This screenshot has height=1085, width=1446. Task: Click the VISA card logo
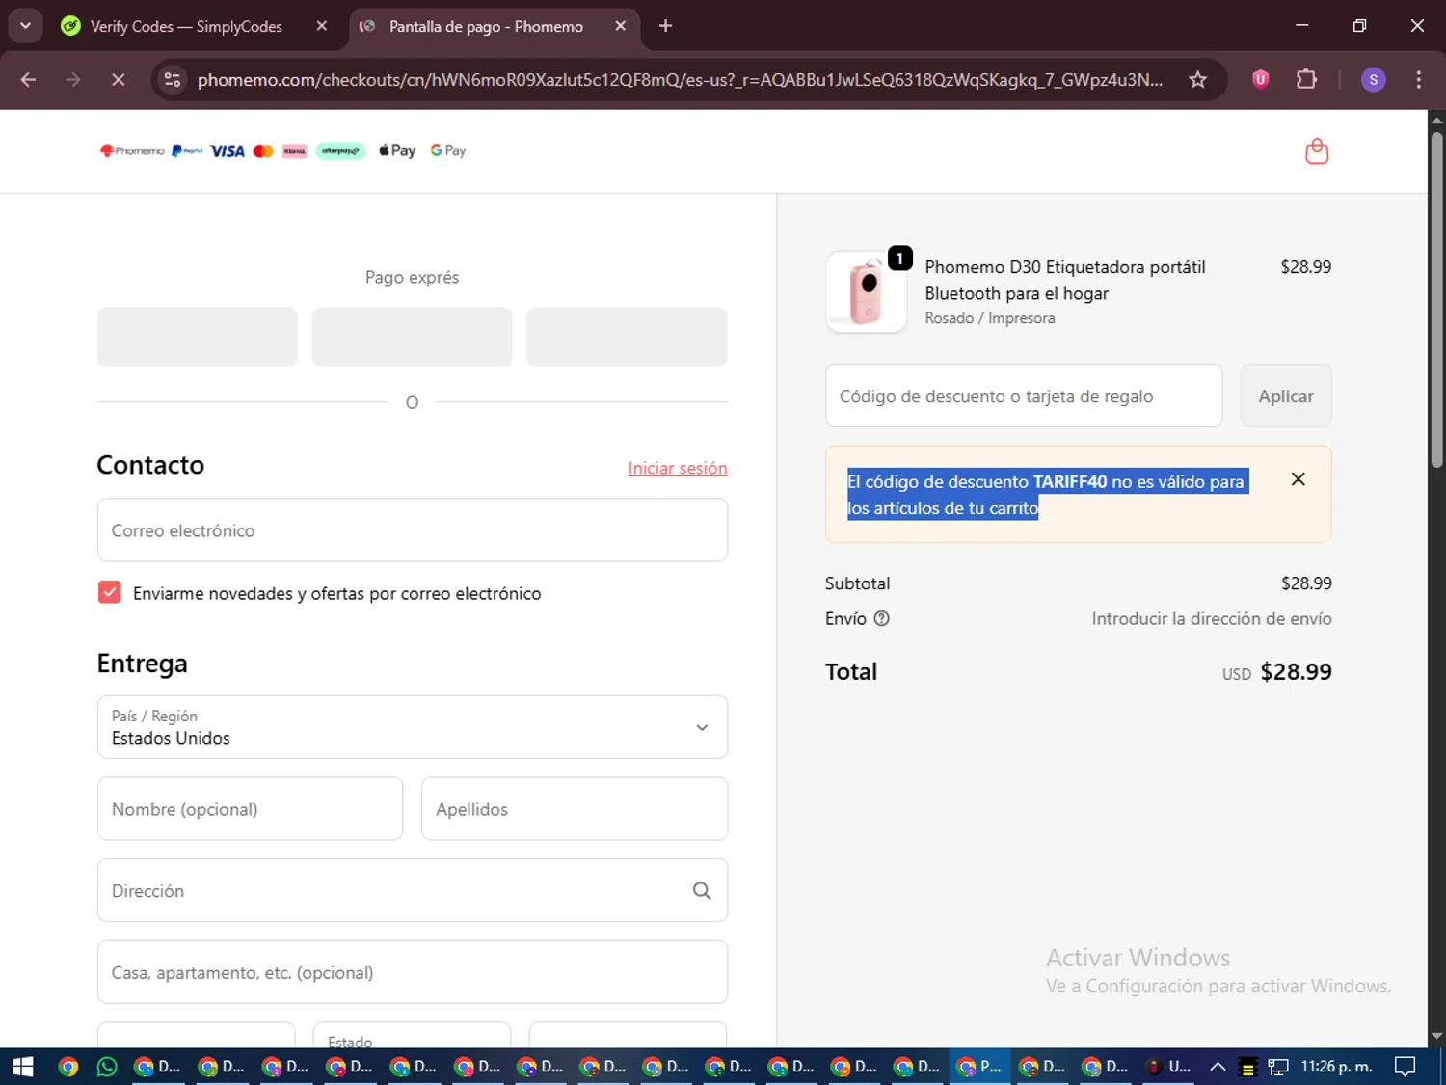pyautogui.click(x=228, y=150)
